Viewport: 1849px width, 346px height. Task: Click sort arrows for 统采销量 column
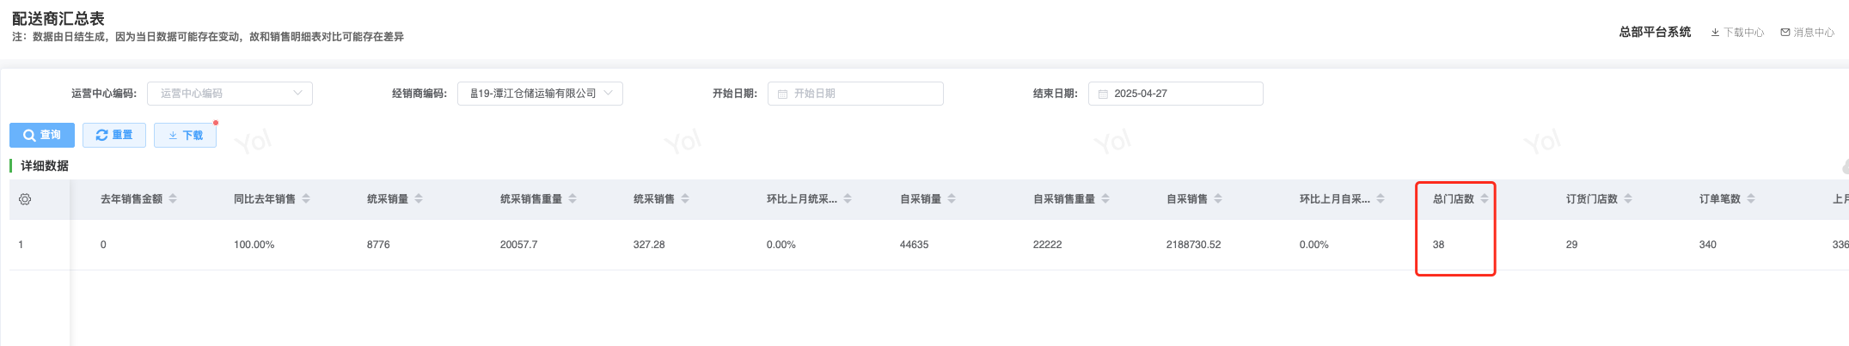pyautogui.click(x=419, y=199)
